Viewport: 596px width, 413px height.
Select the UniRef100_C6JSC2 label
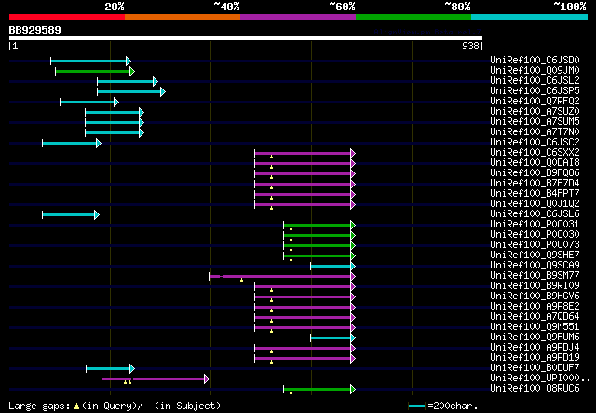point(535,142)
